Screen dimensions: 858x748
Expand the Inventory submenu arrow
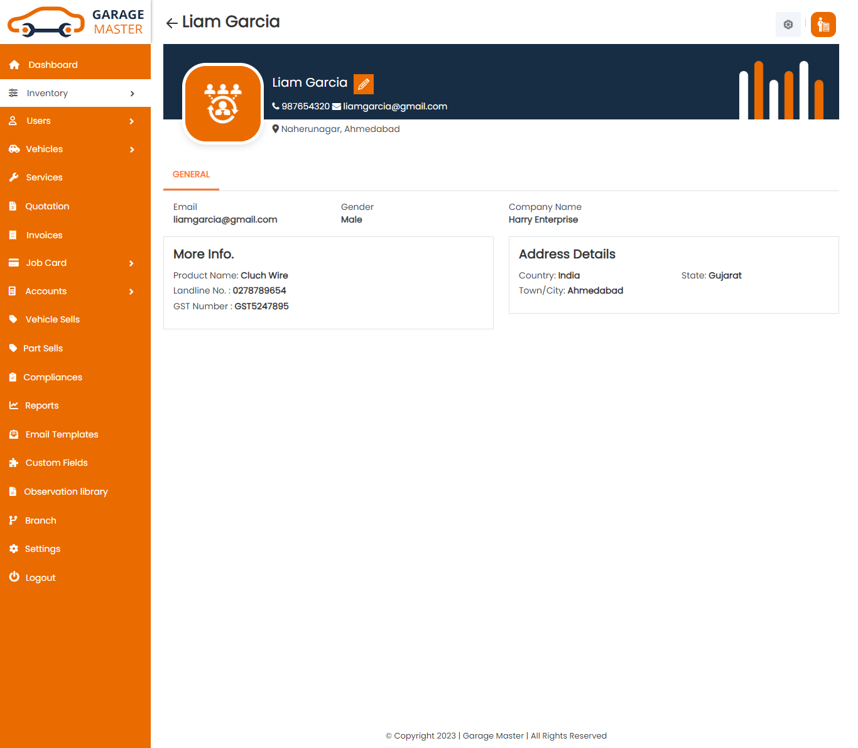(x=132, y=94)
